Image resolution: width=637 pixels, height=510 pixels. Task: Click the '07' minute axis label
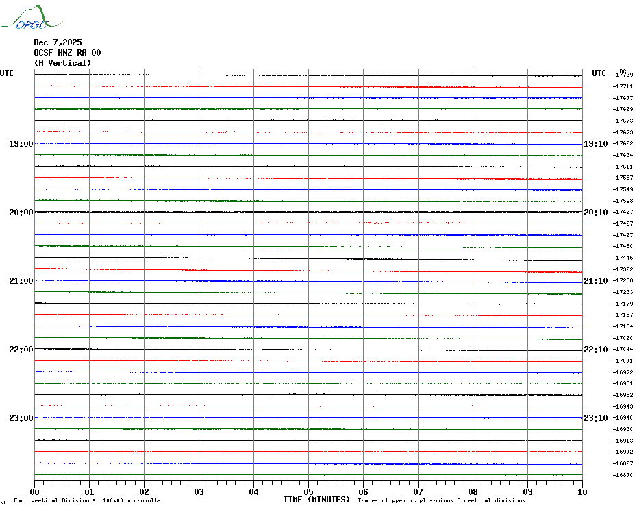[418, 491]
